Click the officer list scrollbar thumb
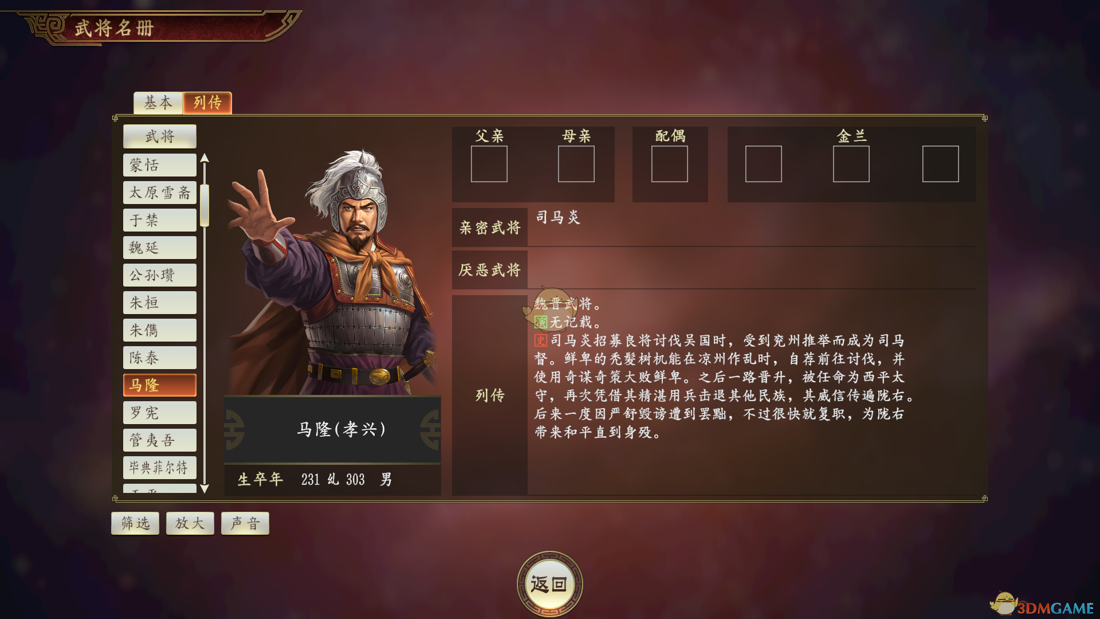 click(205, 205)
